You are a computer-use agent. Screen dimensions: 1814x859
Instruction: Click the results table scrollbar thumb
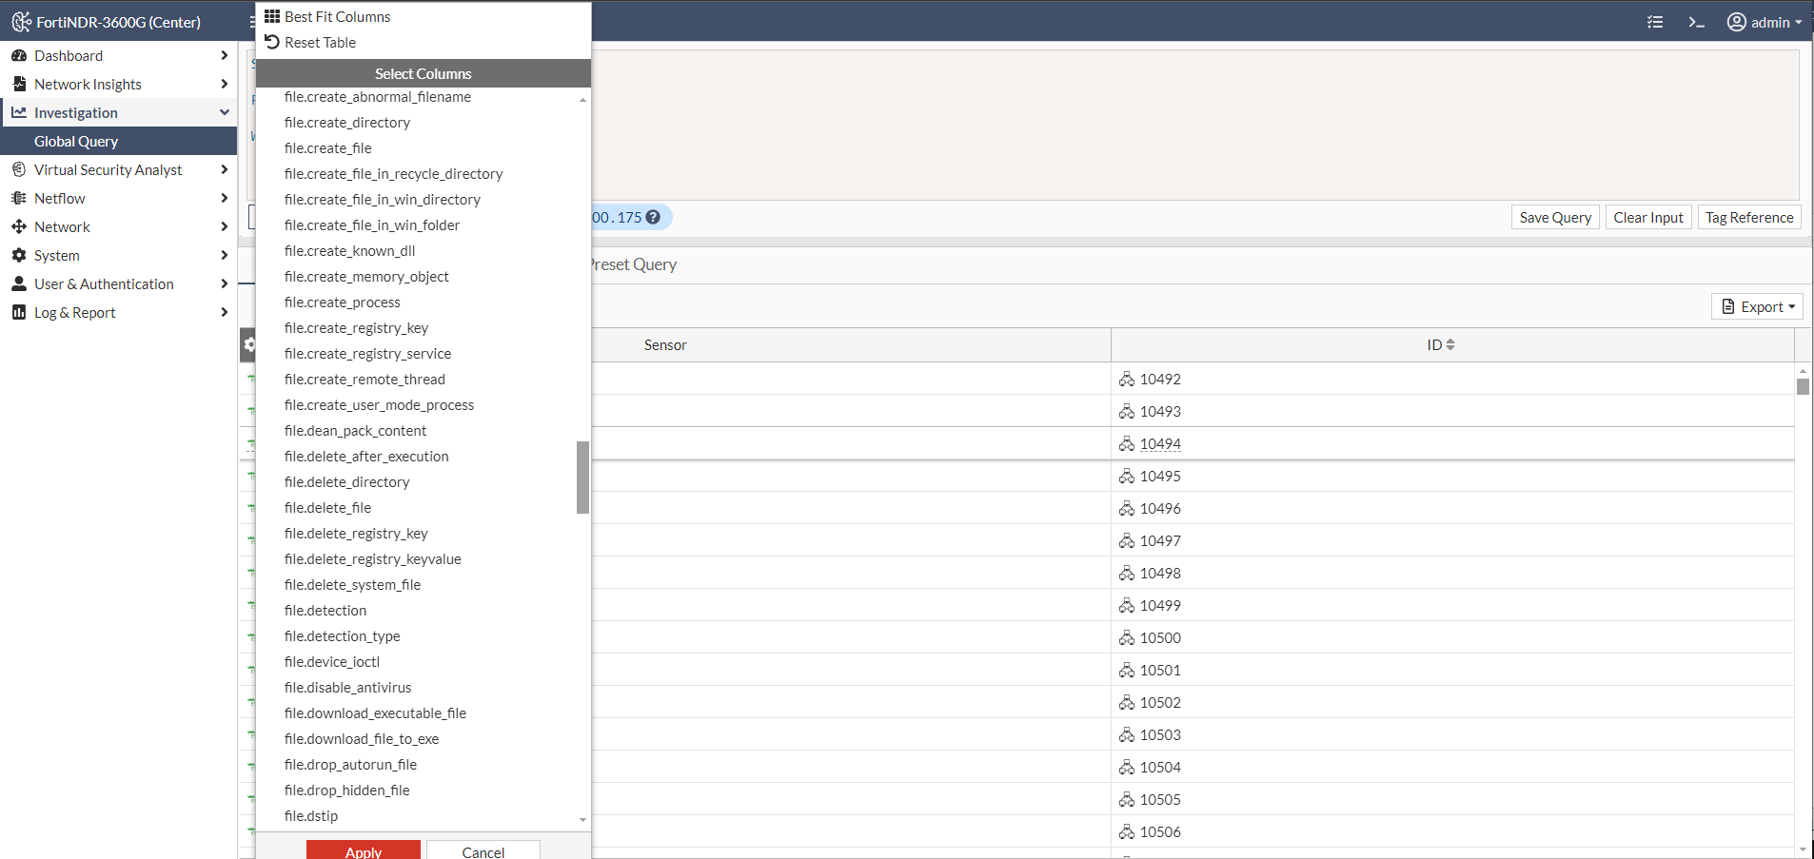click(1803, 386)
